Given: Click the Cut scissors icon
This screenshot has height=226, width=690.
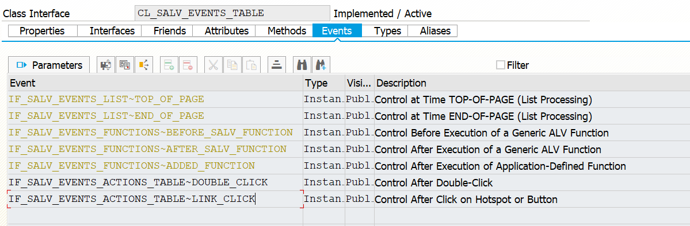Looking at the screenshot, I should pyautogui.click(x=213, y=65).
